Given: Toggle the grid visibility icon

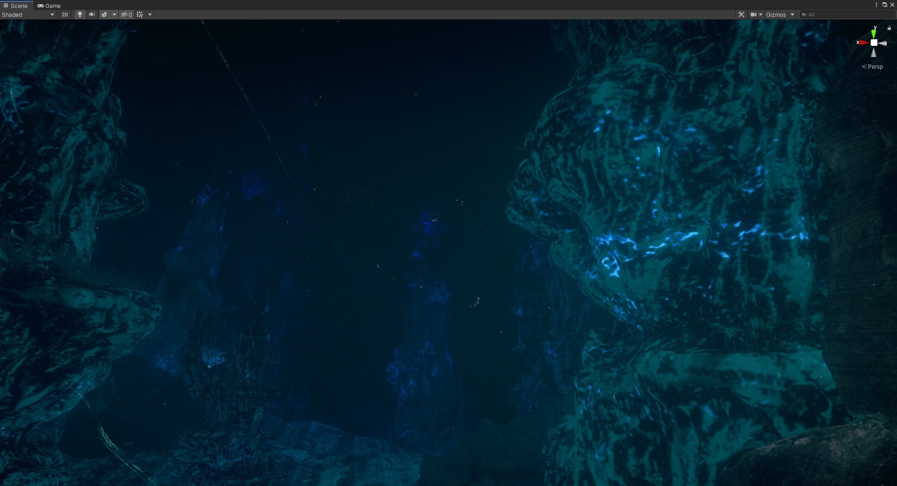Looking at the screenshot, I should click(140, 14).
